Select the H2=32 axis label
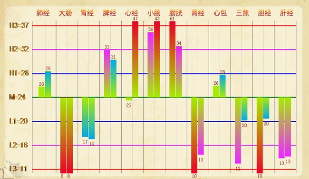Screen dimensions: 309x179 [19, 49]
